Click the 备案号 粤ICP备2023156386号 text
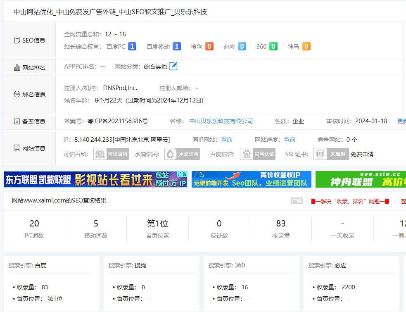 click(x=118, y=121)
